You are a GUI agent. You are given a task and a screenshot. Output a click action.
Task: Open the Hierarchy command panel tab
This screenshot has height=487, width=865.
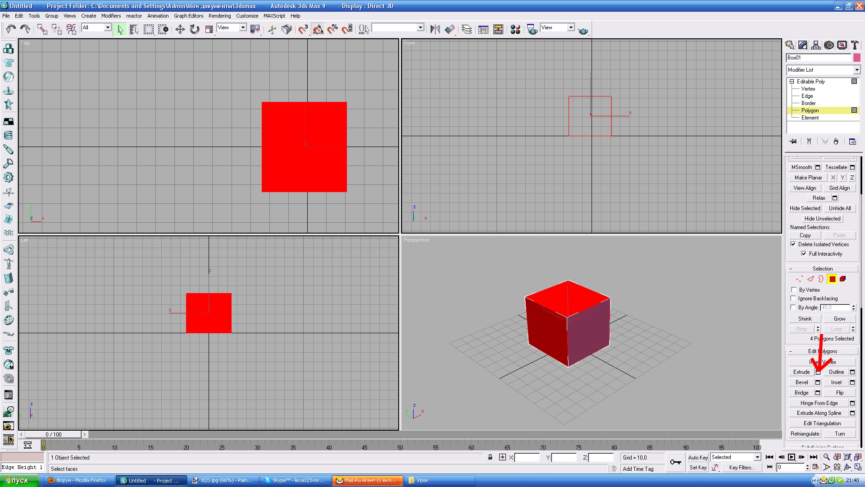pos(816,45)
